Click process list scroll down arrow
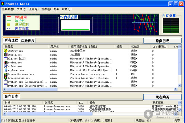Viewport: 185px width, 123px height. 179,85
